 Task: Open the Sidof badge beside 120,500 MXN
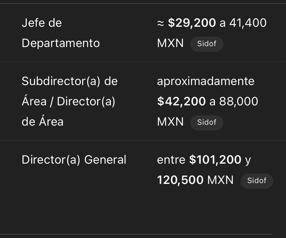coord(257,181)
